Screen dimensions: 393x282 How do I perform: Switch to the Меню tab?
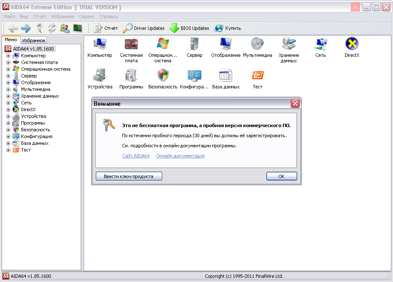[11, 40]
